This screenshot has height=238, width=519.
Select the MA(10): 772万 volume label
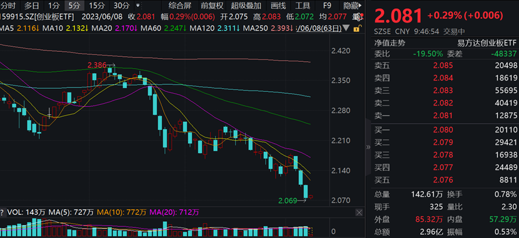121,212
